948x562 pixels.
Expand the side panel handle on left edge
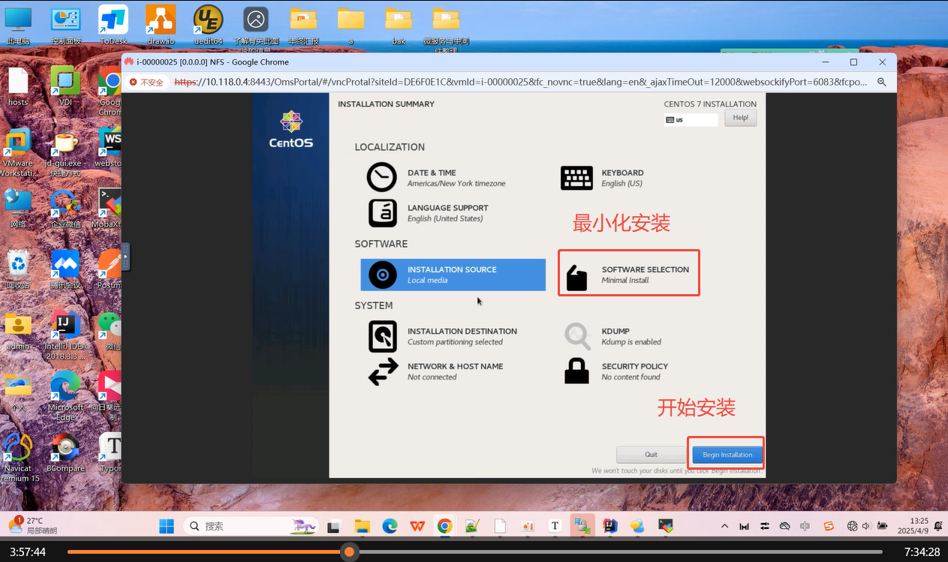125,256
